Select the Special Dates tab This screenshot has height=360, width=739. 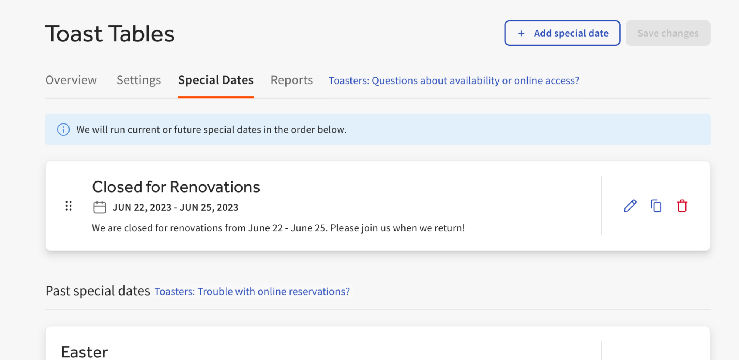pyautogui.click(x=216, y=80)
